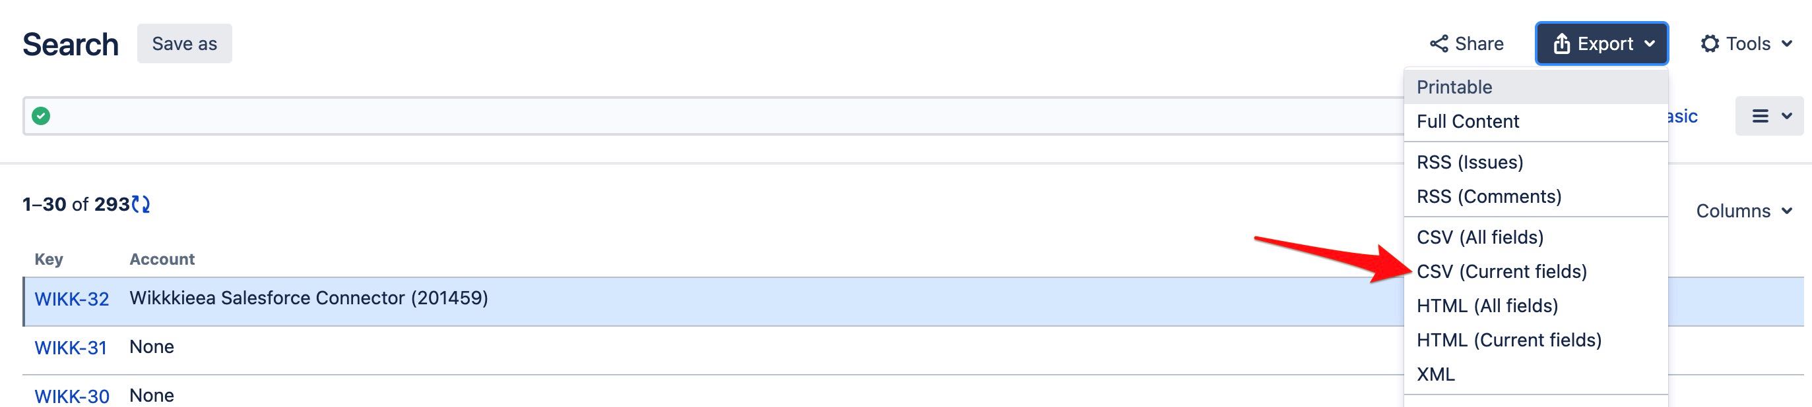
Task: Open issue WIKK-30
Action: pos(71,395)
